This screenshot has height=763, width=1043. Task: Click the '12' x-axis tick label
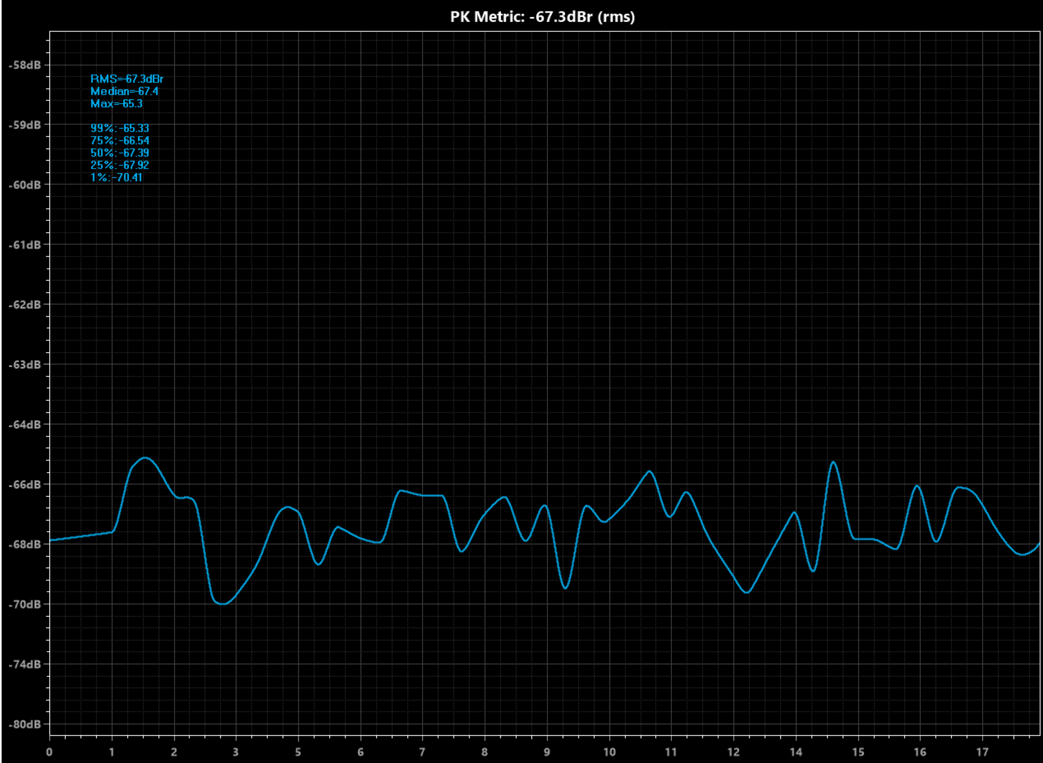(734, 752)
